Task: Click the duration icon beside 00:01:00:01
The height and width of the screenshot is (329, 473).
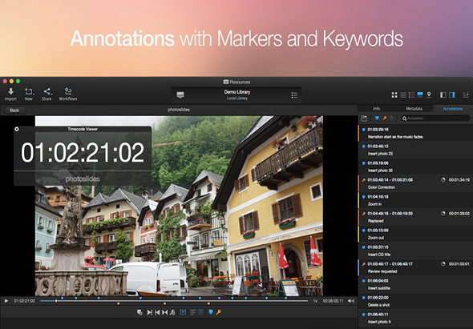Action: [443, 264]
